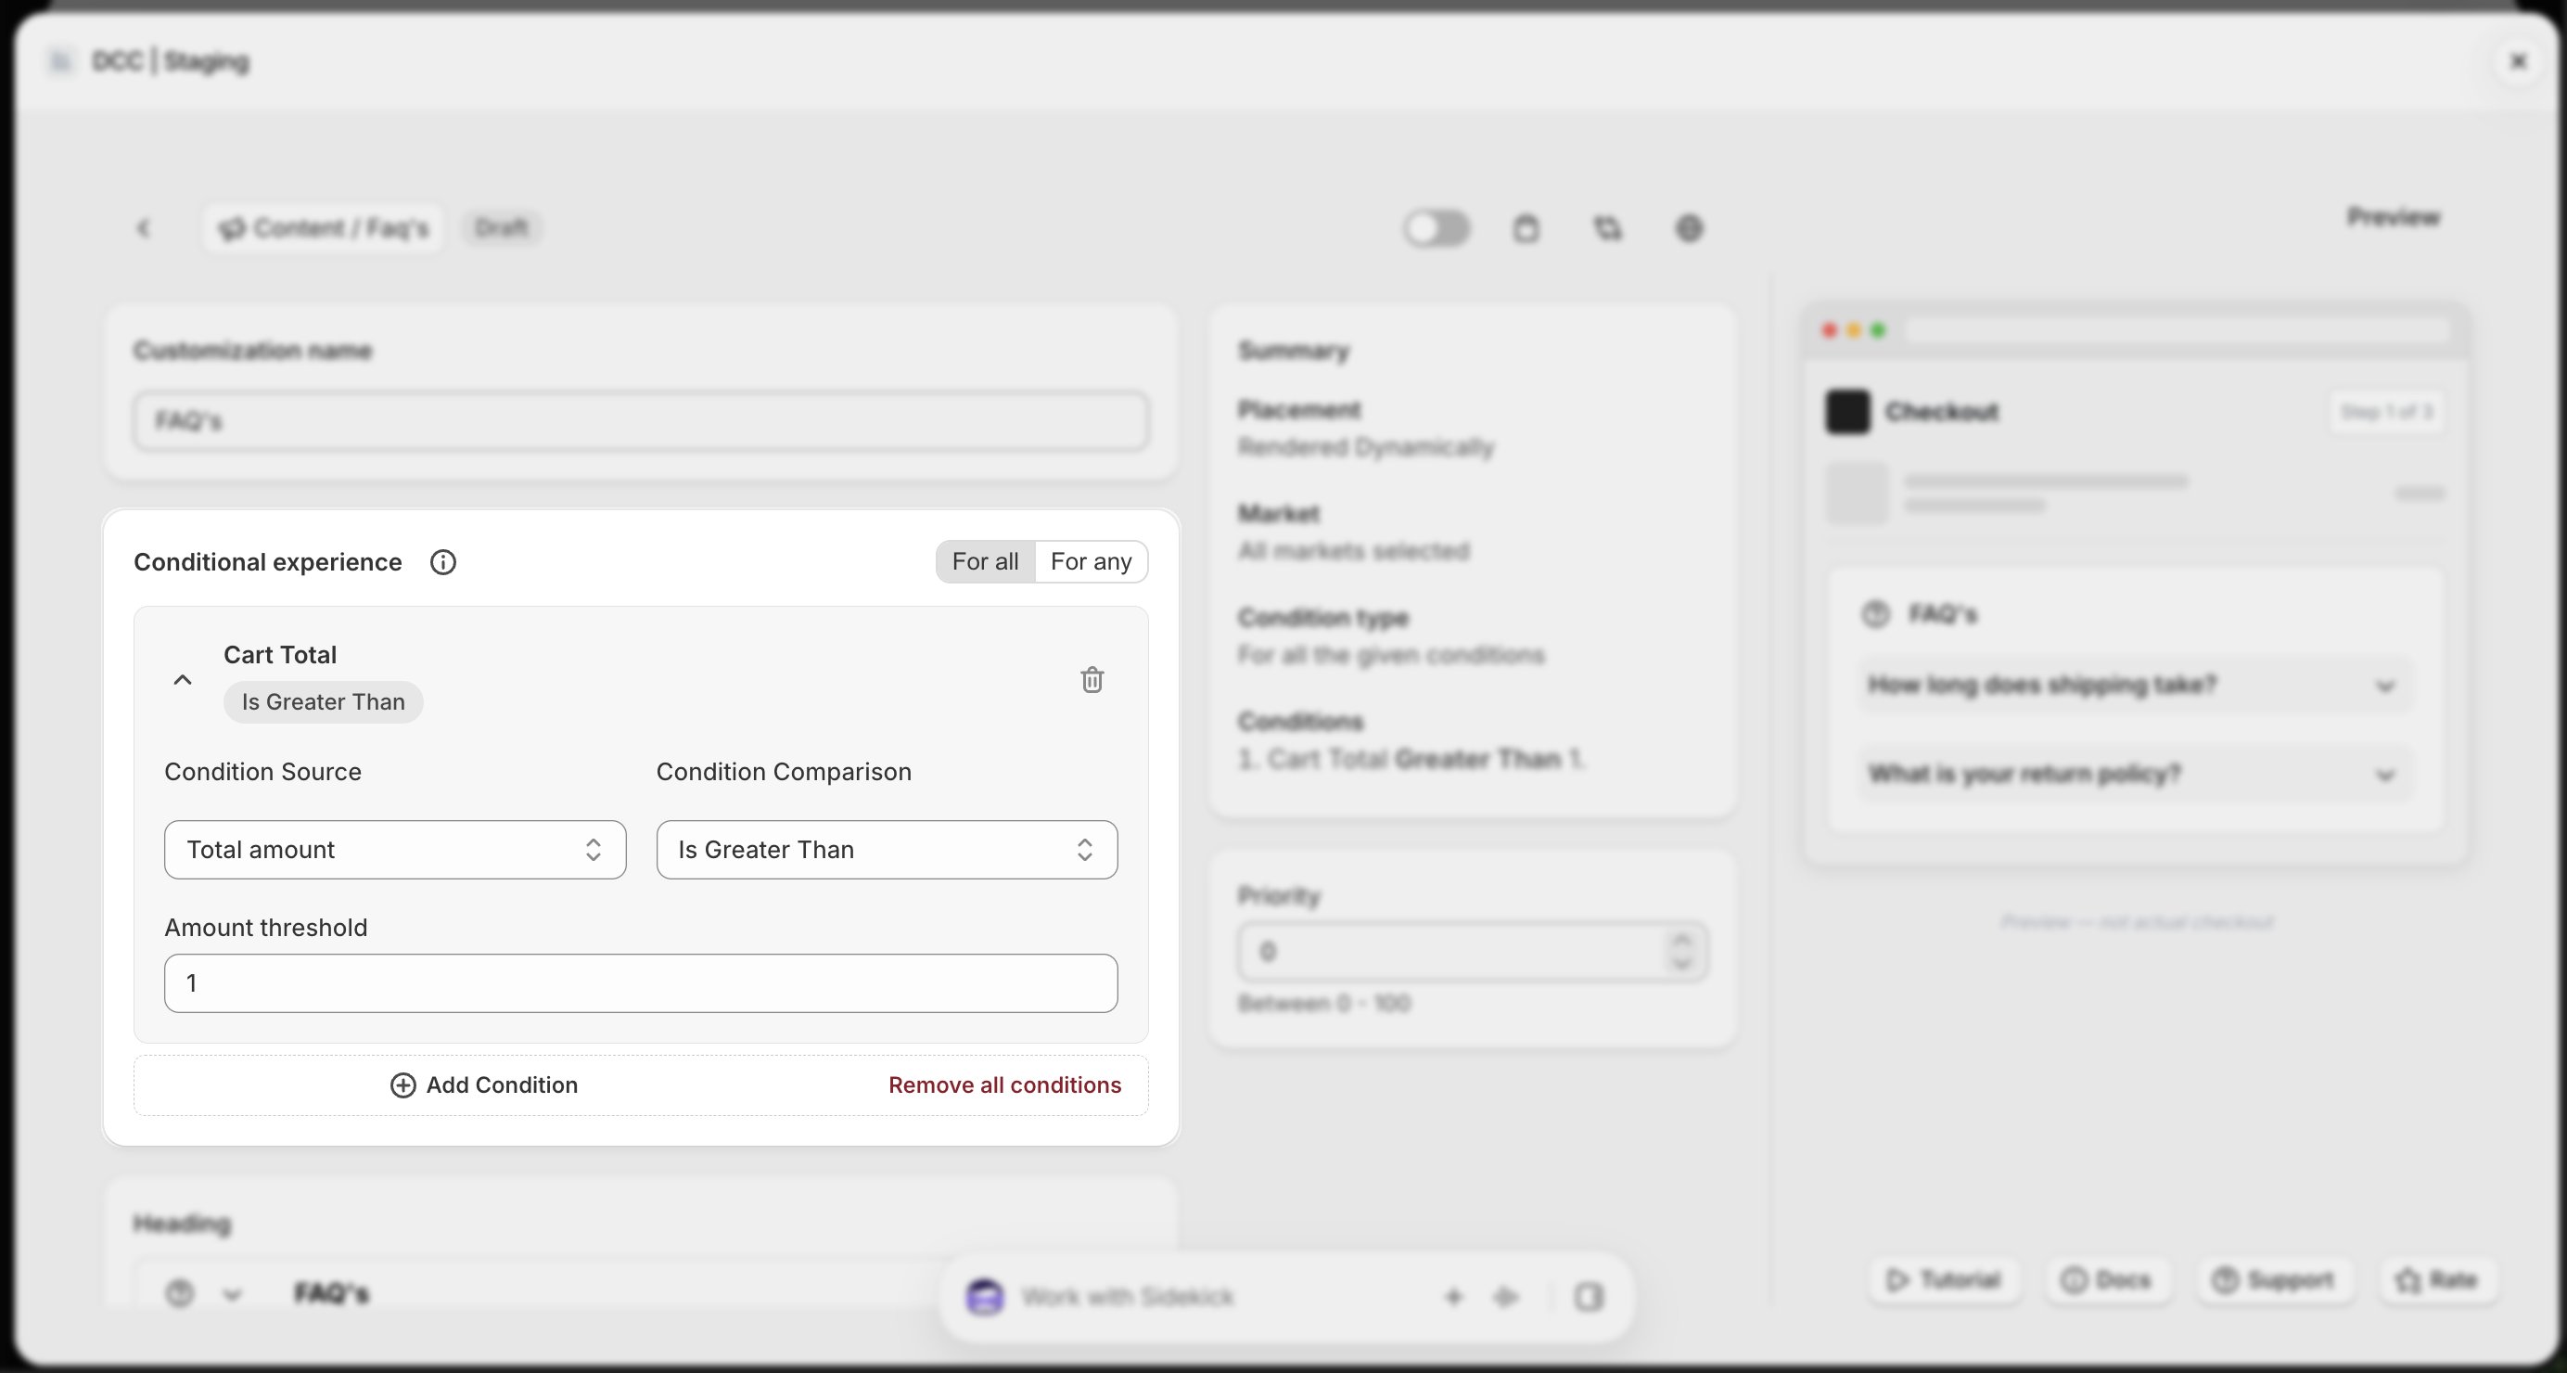Click the Amount threshold input field
Viewport: 2567px width, 1373px height.
[x=641, y=983]
